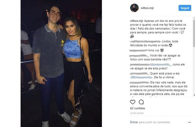Click the blurred commenter before 'Você não vai apagar'
195x127 pixels.
click(x=139, y=56)
